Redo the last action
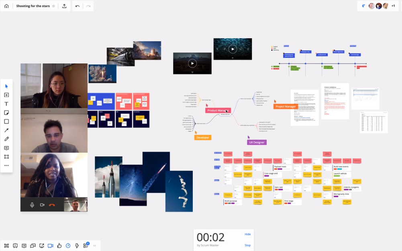 pos(88,6)
